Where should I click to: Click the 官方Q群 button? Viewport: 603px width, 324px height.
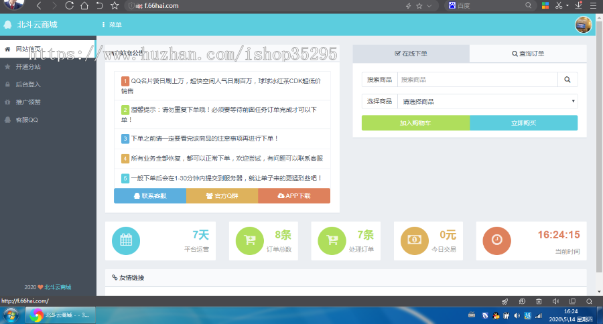(x=222, y=195)
